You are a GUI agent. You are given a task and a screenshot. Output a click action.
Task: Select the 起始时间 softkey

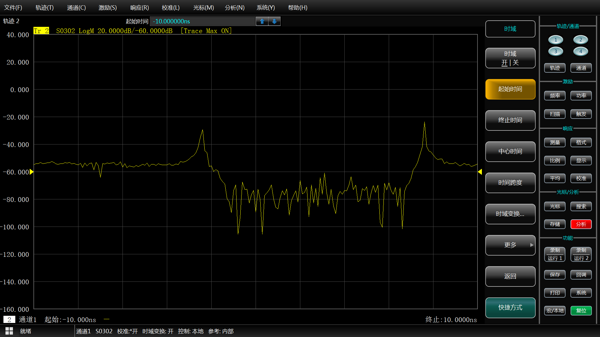tap(510, 89)
